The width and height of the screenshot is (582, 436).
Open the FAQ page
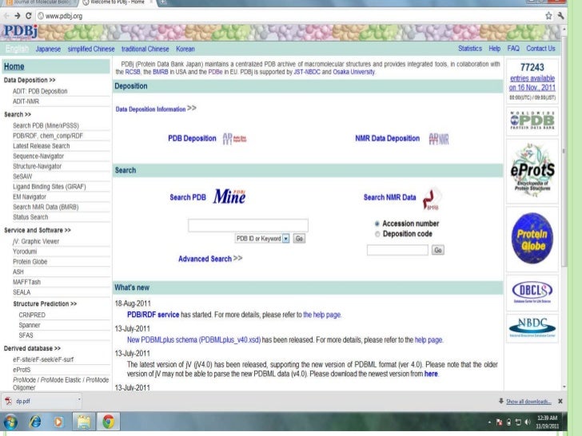coord(513,49)
